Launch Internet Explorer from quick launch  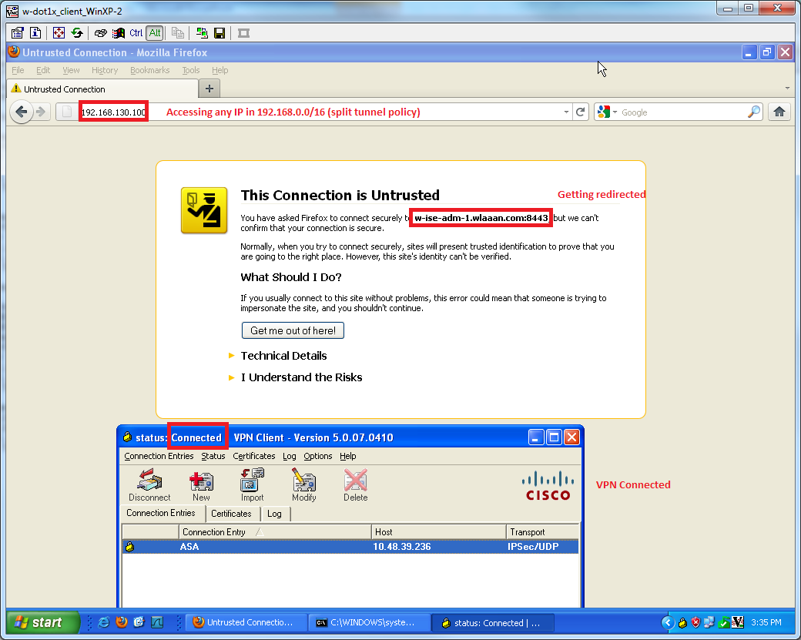point(104,622)
